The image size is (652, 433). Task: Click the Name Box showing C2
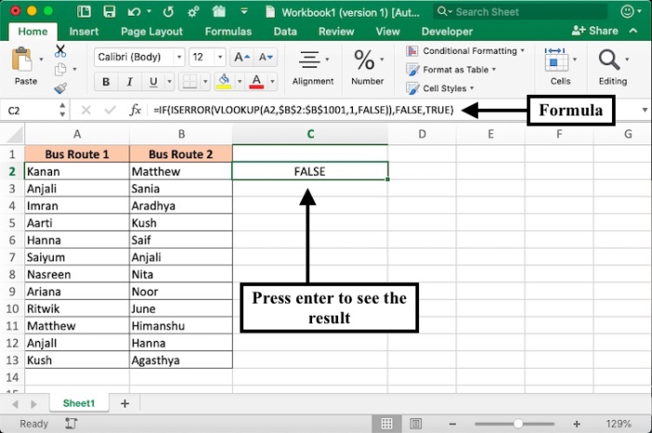pyautogui.click(x=30, y=111)
